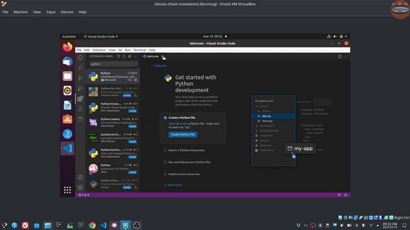Click the clear extensions search results icon
This screenshot has height=230, width=410.
[129, 56]
